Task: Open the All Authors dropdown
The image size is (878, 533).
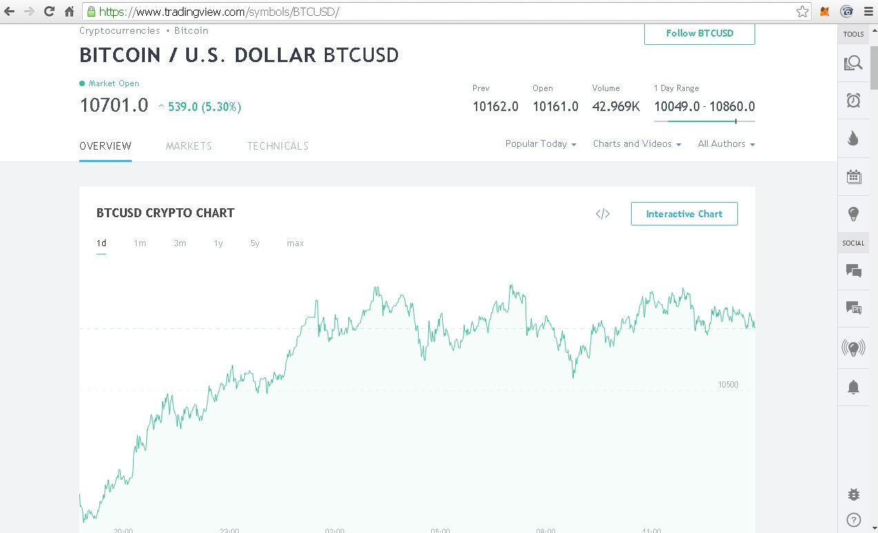Action: click(x=726, y=144)
